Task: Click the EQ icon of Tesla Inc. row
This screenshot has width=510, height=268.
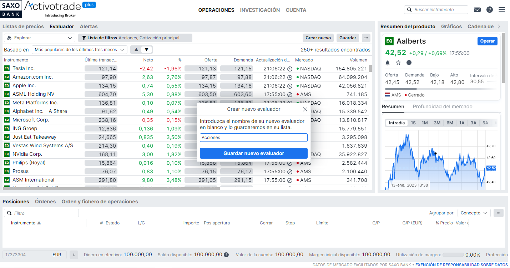Action: [7, 68]
